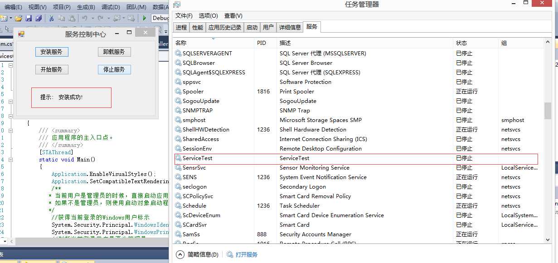Collapse details with the 简略信息 chevron
Screen dimensions: 558x263
click(x=180, y=255)
